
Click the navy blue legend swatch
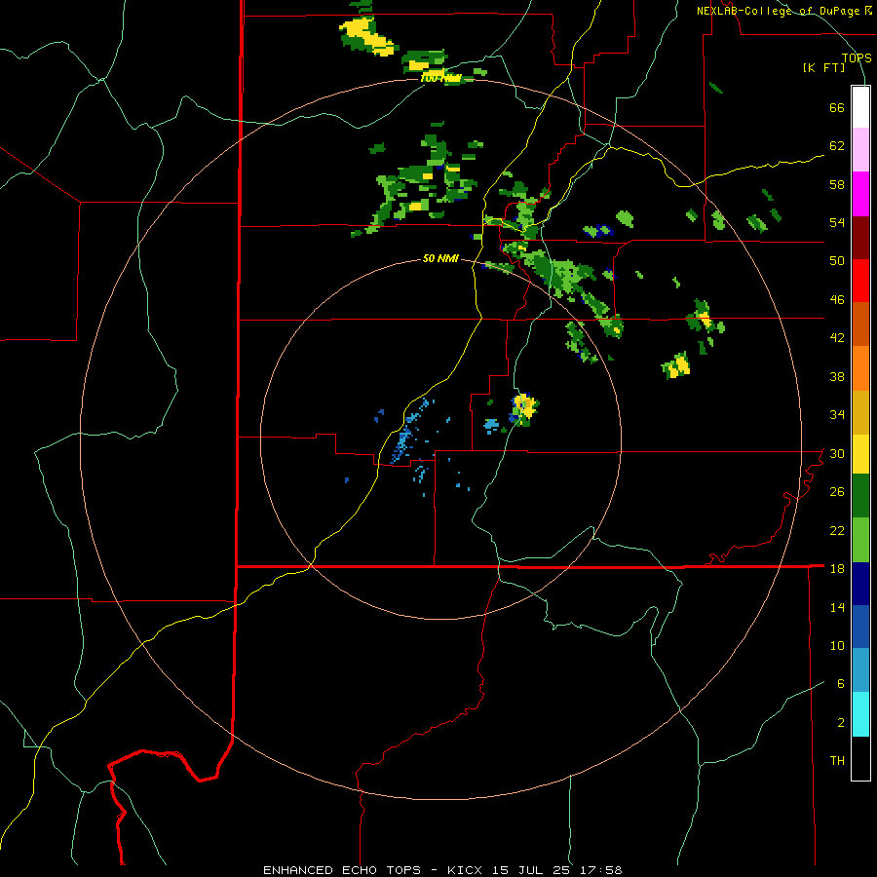point(860,584)
